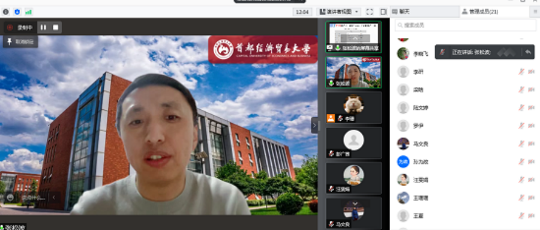This screenshot has width=540, height=230.
Task: Click the camera icon in the 陆文婷 row
Action: click(x=532, y=107)
